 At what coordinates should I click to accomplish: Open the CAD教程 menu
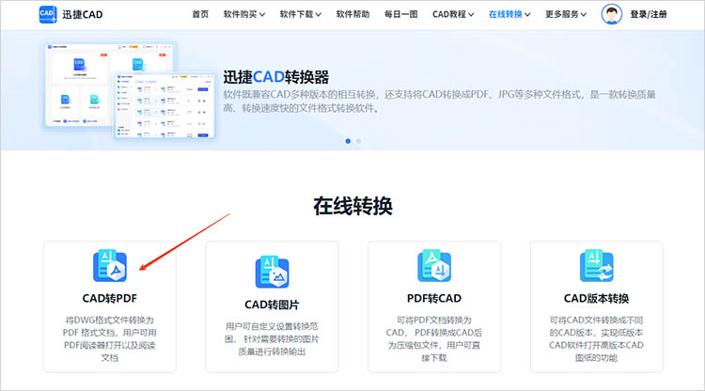click(453, 14)
